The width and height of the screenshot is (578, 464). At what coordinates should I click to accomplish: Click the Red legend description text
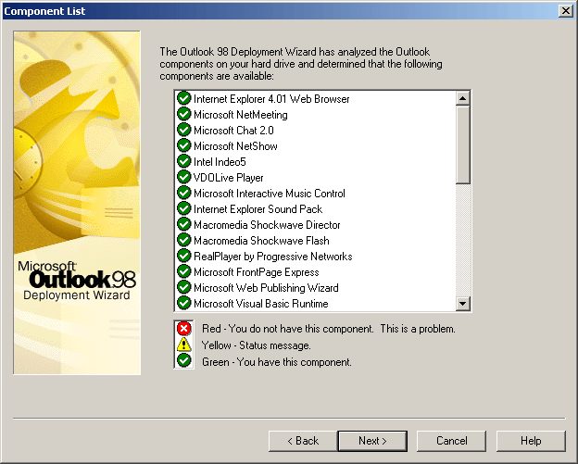click(329, 329)
